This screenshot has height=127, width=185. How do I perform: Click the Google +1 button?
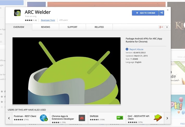click(161, 27)
